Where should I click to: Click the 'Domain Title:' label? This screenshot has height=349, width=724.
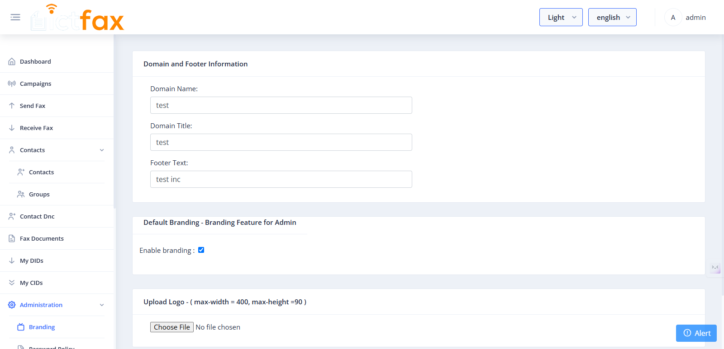click(171, 126)
